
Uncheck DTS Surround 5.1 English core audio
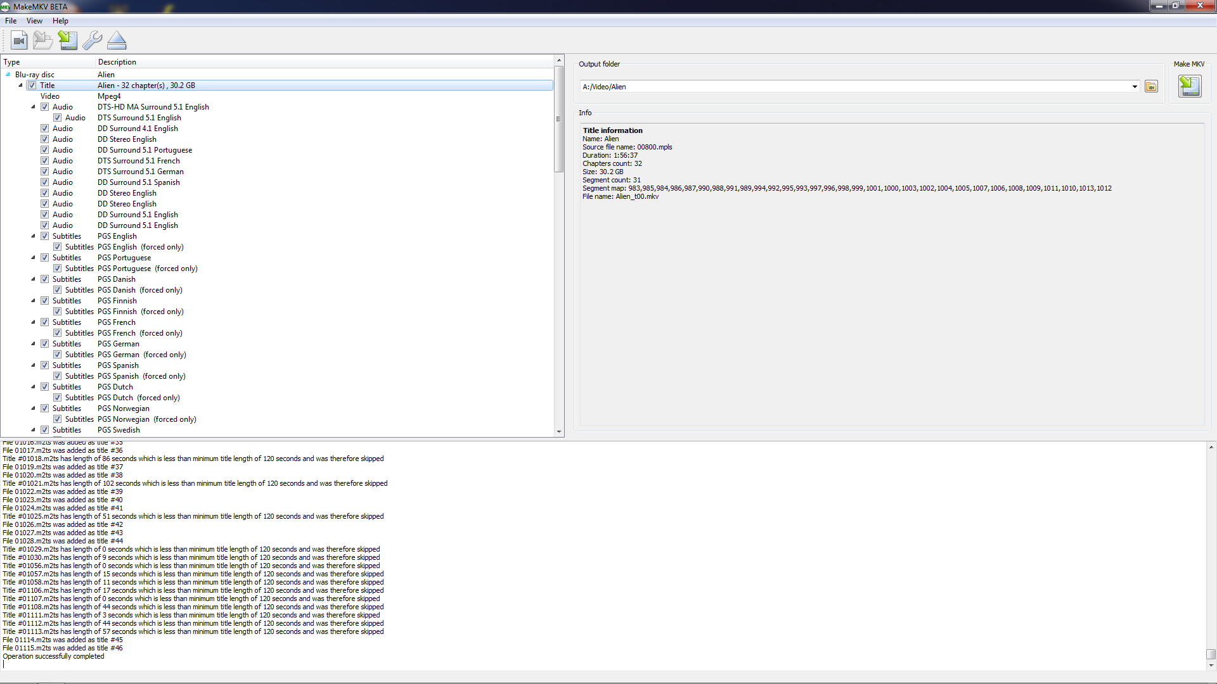pyautogui.click(x=58, y=118)
